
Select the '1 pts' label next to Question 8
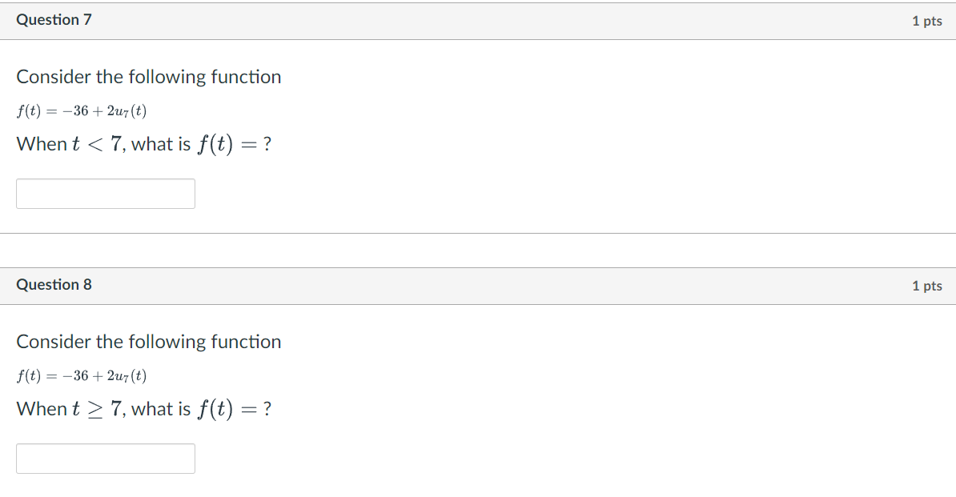(928, 286)
